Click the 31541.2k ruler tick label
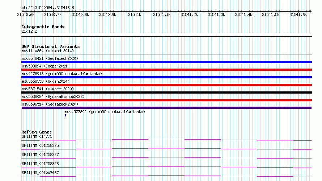 click(x=189, y=15)
